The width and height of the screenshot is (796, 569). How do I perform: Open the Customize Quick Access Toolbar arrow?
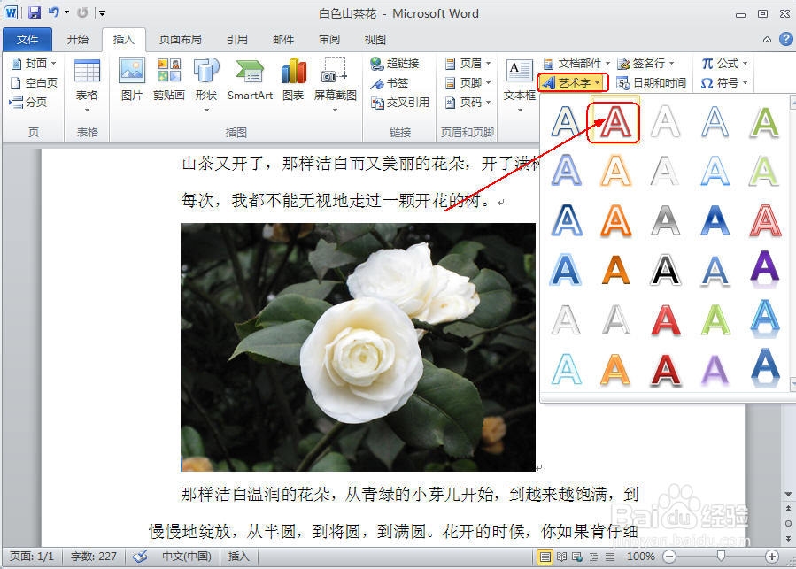tap(102, 12)
